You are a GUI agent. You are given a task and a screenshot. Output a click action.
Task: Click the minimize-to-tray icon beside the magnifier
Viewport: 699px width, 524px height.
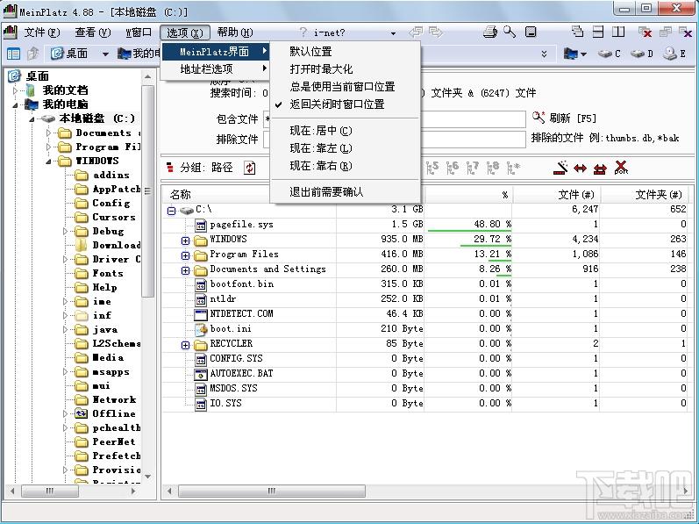point(531,32)
